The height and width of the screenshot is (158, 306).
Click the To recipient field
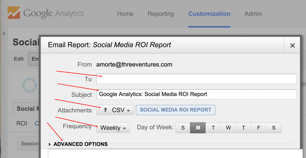coord(196,79)
